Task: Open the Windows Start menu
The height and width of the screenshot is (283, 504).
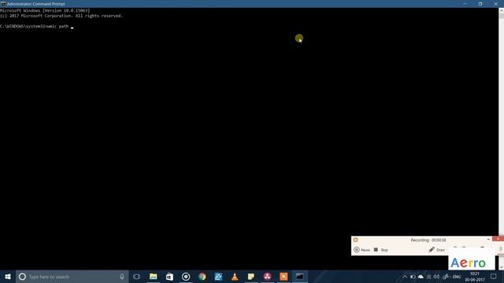Action: [x=8, y=277]
